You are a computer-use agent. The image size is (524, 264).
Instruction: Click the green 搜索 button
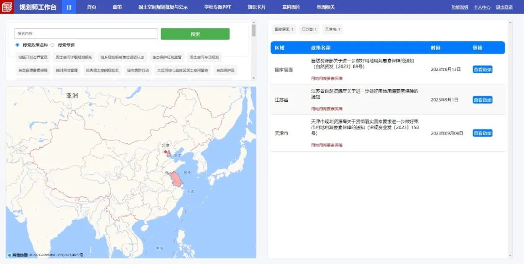(x=195, y=34)
